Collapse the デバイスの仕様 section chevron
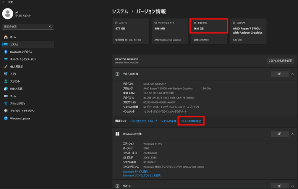The image size is (298, 189). pyautogui.click(x=293, y=74)
